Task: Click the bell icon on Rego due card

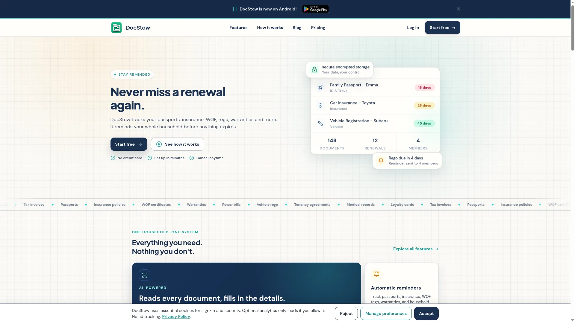Action: click(381, 161)
